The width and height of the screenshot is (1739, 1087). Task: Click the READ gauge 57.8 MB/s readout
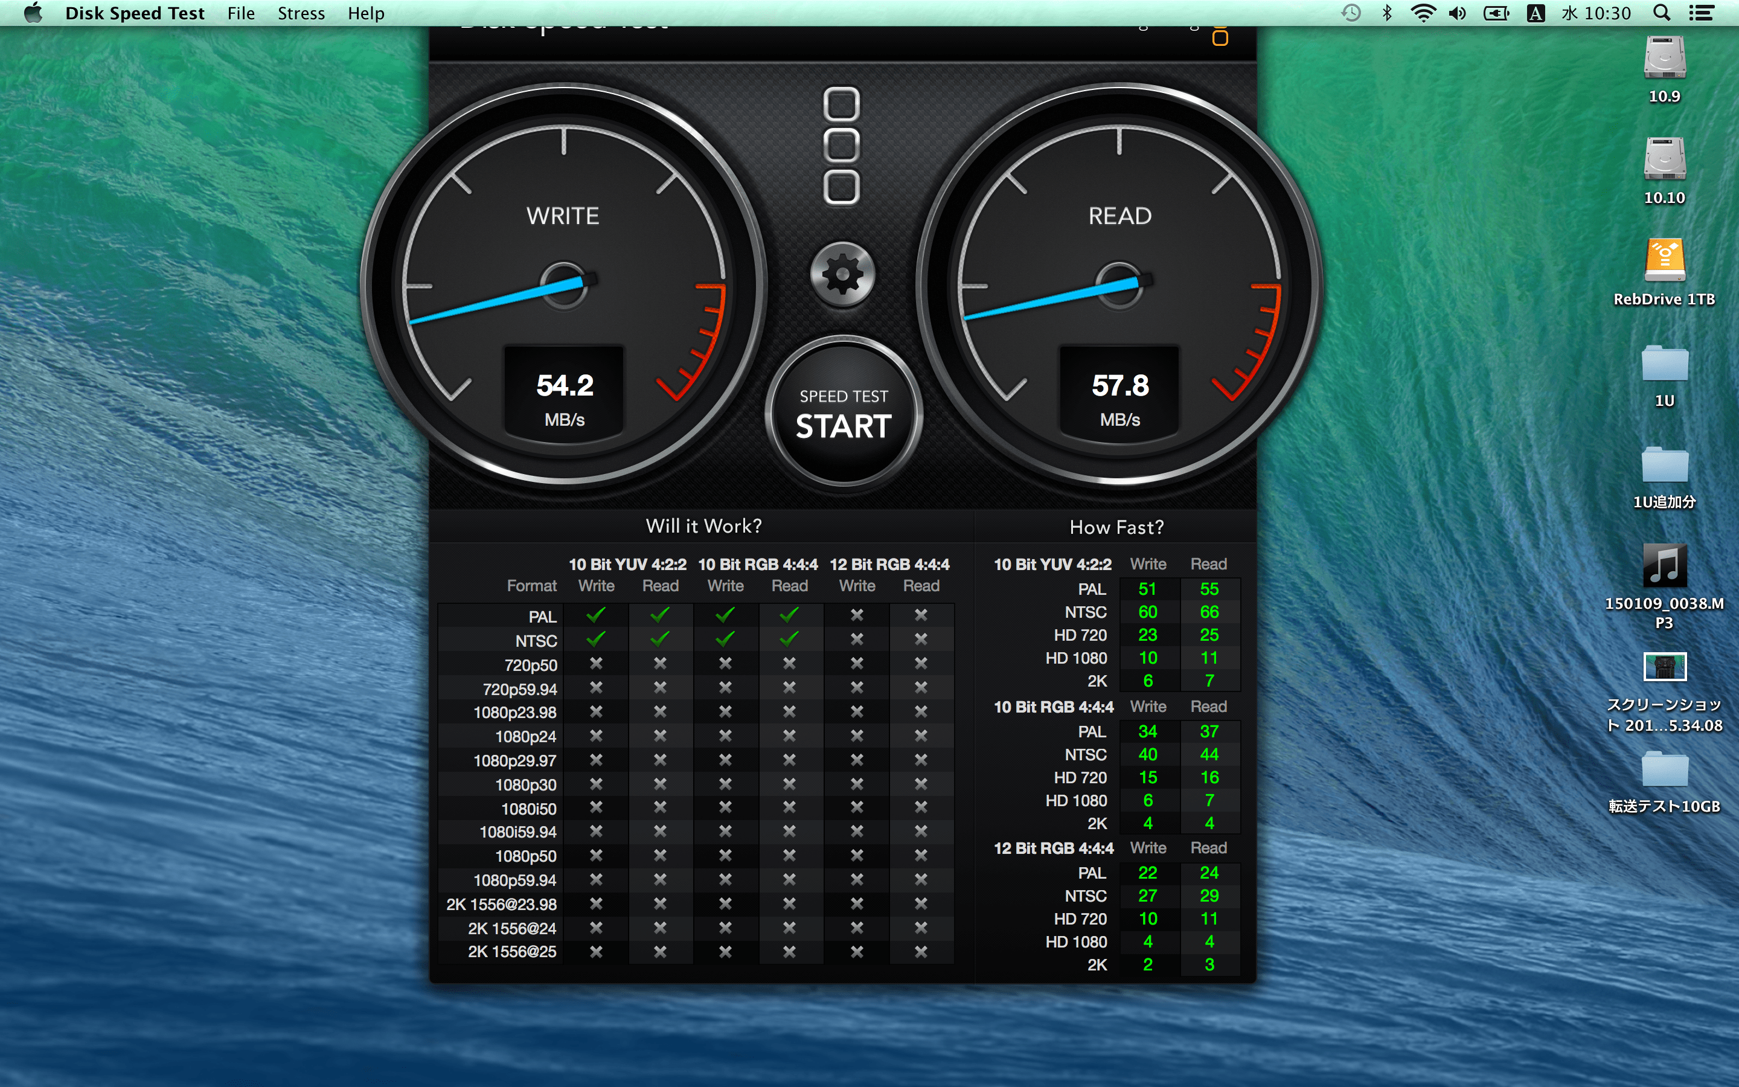(x=1119, y=392)
